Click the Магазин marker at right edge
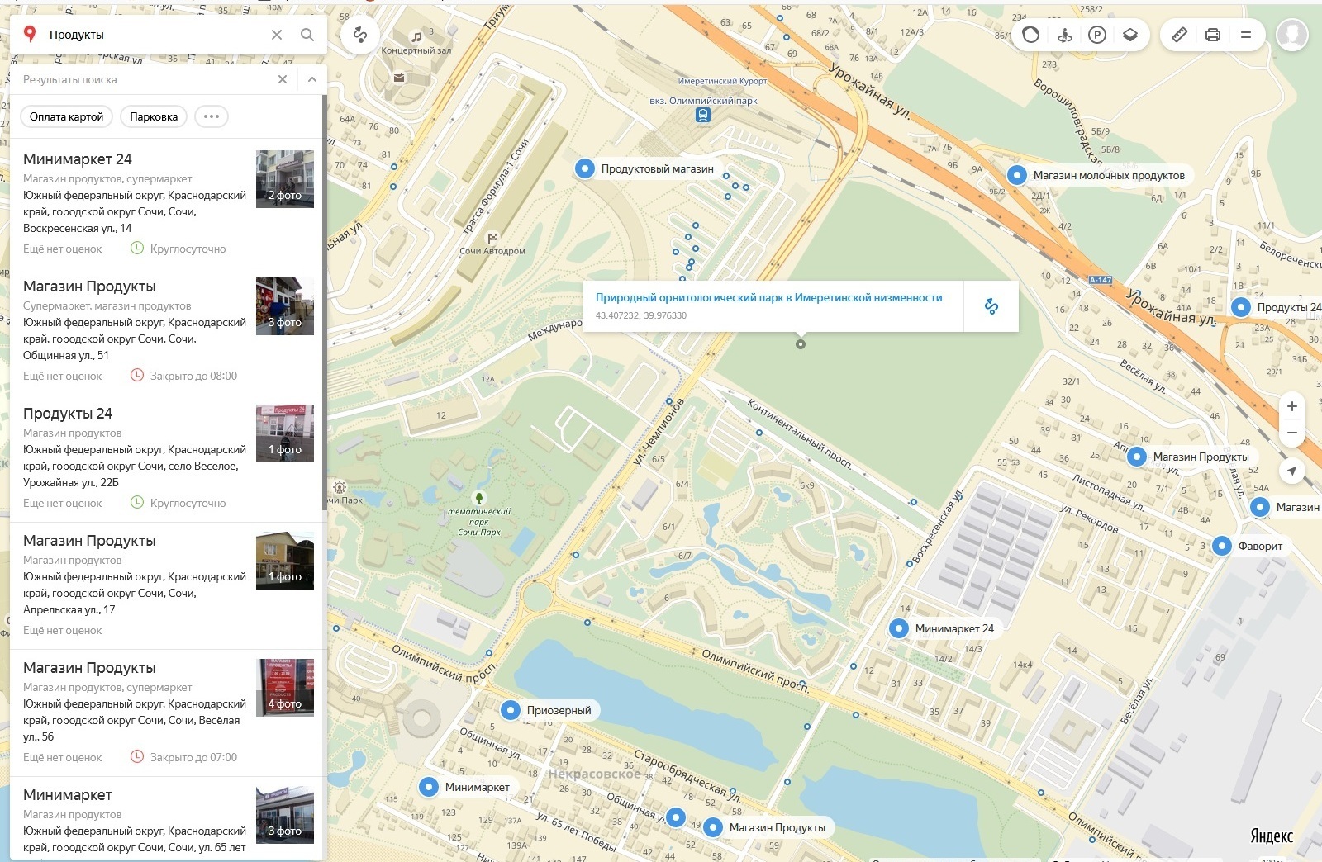 [1260, 507]
